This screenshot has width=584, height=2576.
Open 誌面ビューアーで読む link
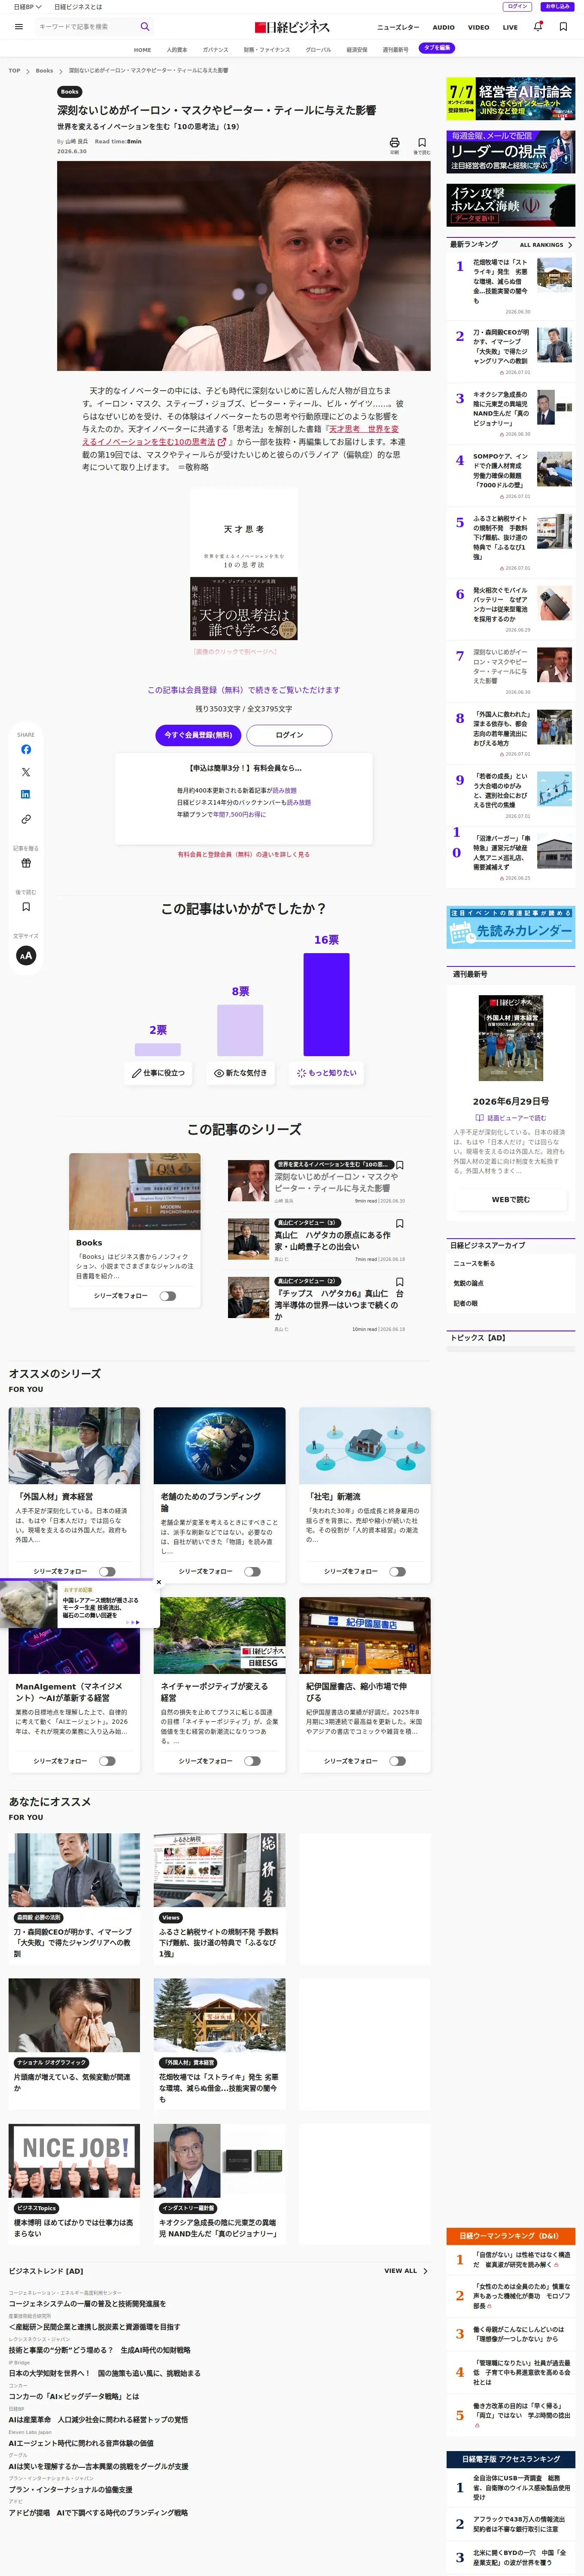click(x=511, y=1118)
